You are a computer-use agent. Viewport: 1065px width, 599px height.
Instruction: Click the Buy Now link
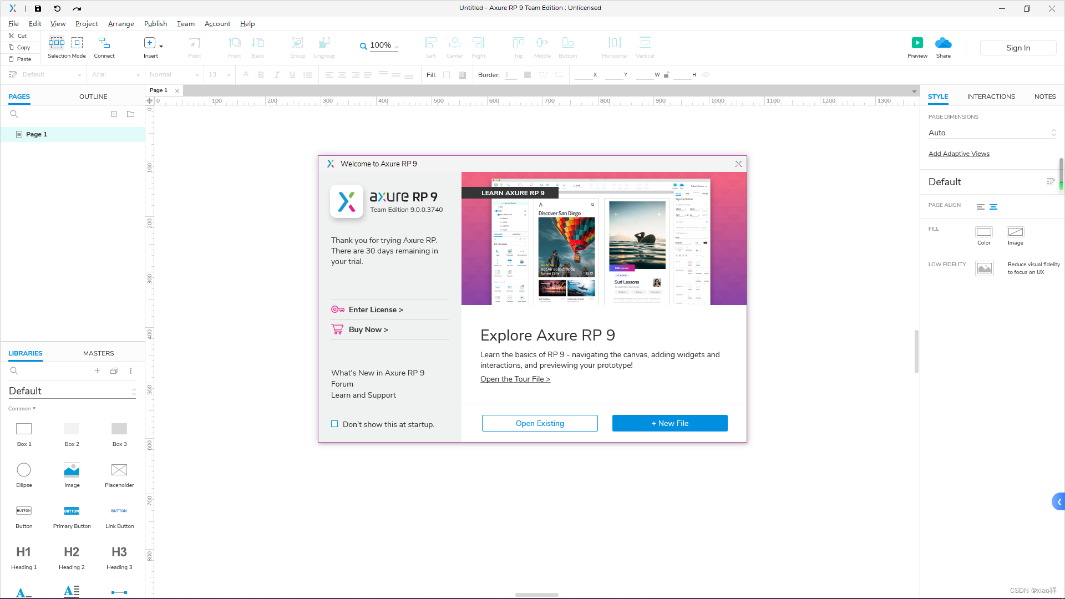(368, 329)
